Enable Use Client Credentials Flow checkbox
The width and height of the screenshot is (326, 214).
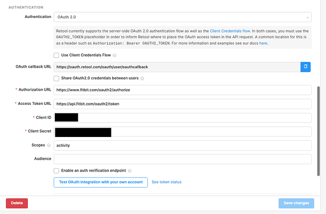(x=56, y=55)
